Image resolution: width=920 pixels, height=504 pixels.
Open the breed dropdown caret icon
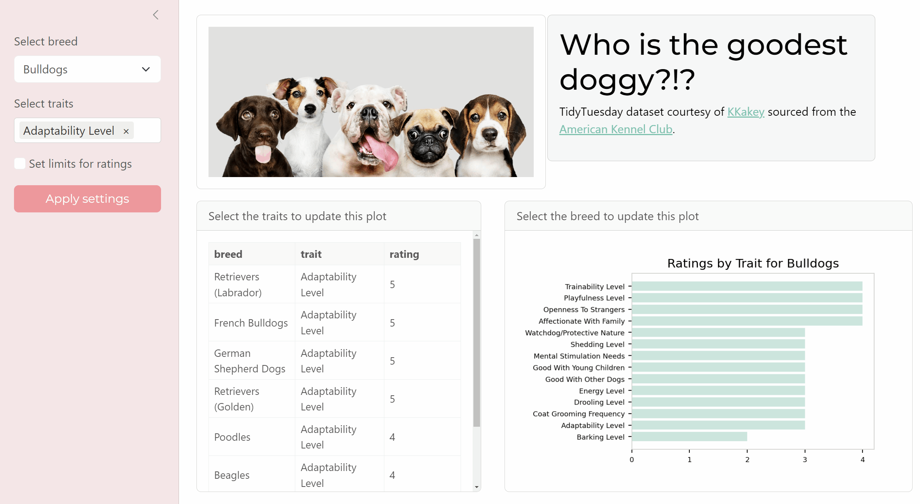tap(145, 69)
